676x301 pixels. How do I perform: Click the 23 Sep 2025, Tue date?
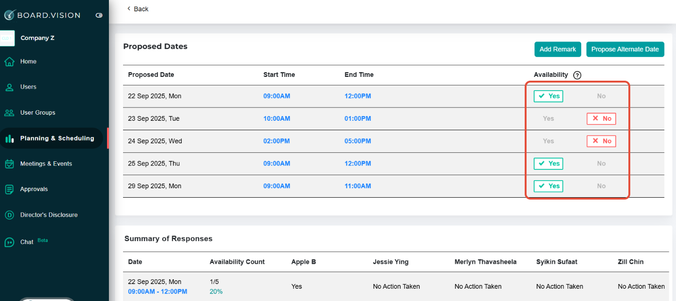point(154,118)
